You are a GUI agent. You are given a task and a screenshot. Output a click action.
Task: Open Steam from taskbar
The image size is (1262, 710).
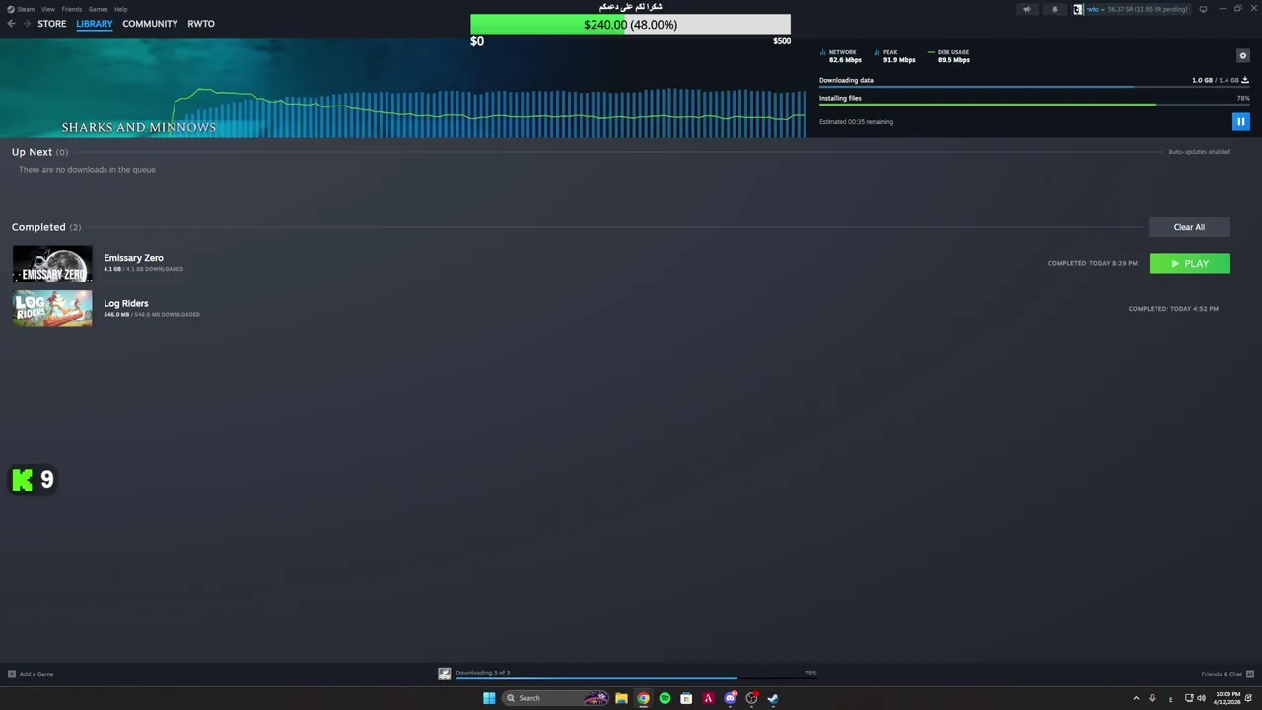click(x=773, y=698)
